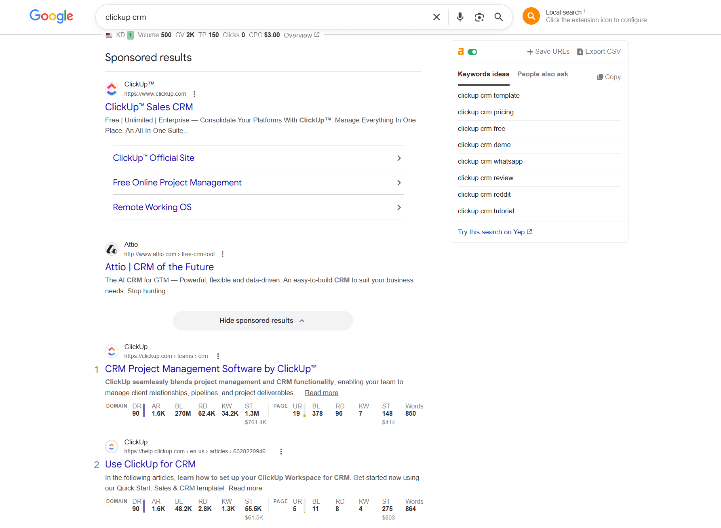The image size is (721, 528).
Task: Go to Google homepage via logo
Action: (x=51, y=16)
